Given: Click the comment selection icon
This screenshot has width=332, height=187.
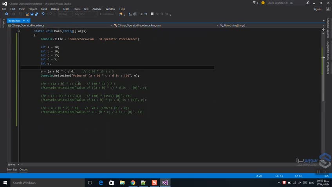Looking at the screenshot, I should pos(141,14).
